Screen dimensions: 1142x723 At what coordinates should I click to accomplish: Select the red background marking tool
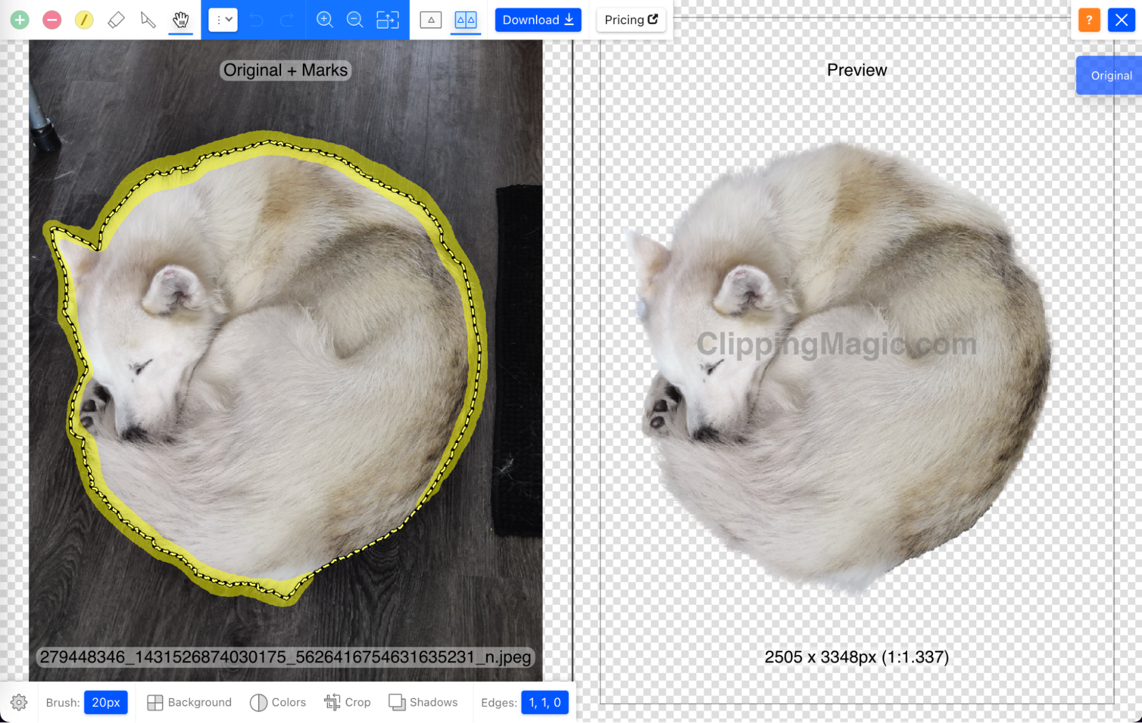pyautogui.click(x=51, y=19)
